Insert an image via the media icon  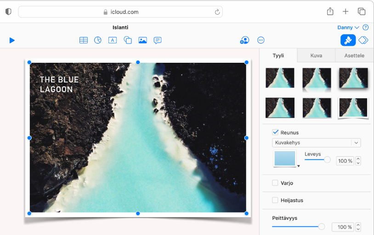(x=143, y=40)
